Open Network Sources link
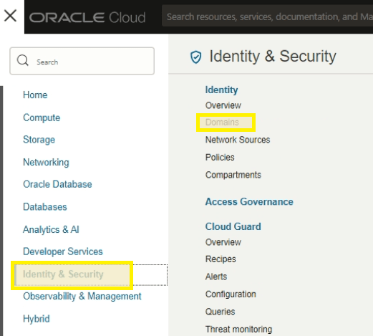 (x=238, y=140)
